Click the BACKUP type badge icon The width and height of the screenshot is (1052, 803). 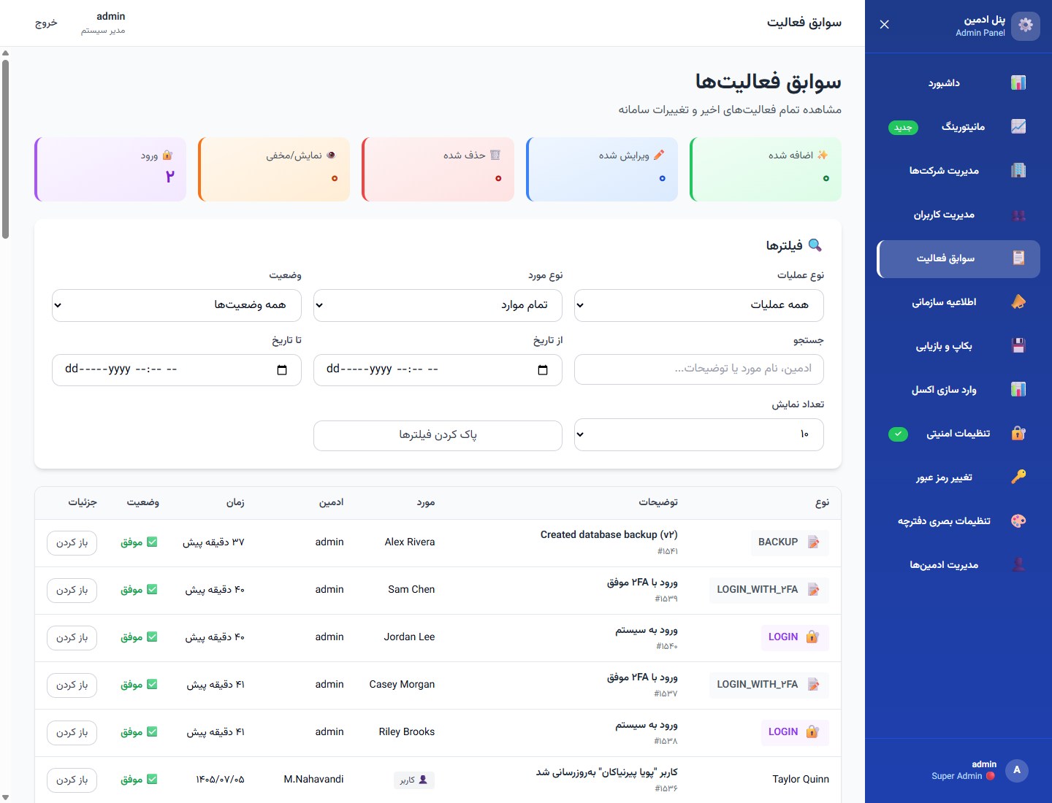coord(813,542)
